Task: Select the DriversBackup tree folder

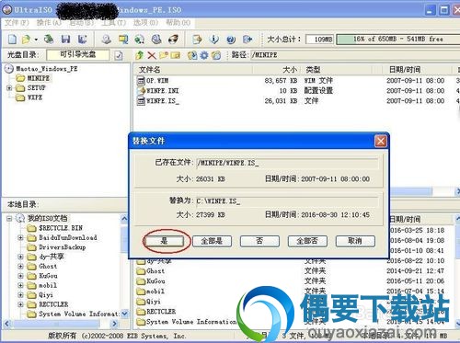Action: coord(56,247)
